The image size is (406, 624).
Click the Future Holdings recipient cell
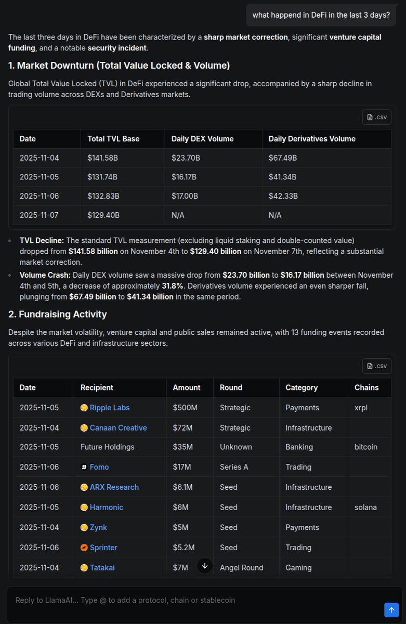pyautogui.click(x=120, y=447)
